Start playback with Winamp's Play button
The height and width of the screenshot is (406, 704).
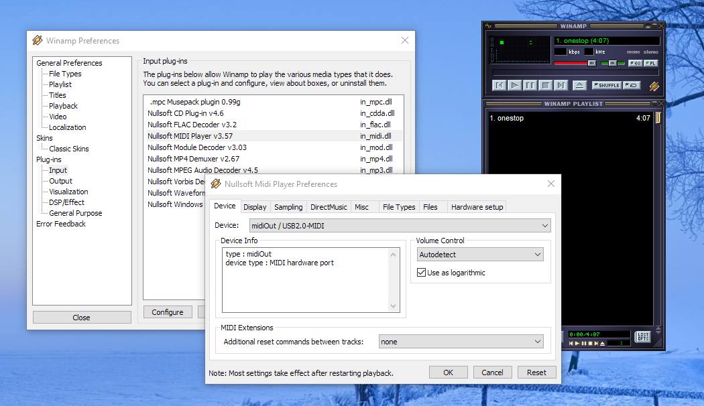(514, 85)
